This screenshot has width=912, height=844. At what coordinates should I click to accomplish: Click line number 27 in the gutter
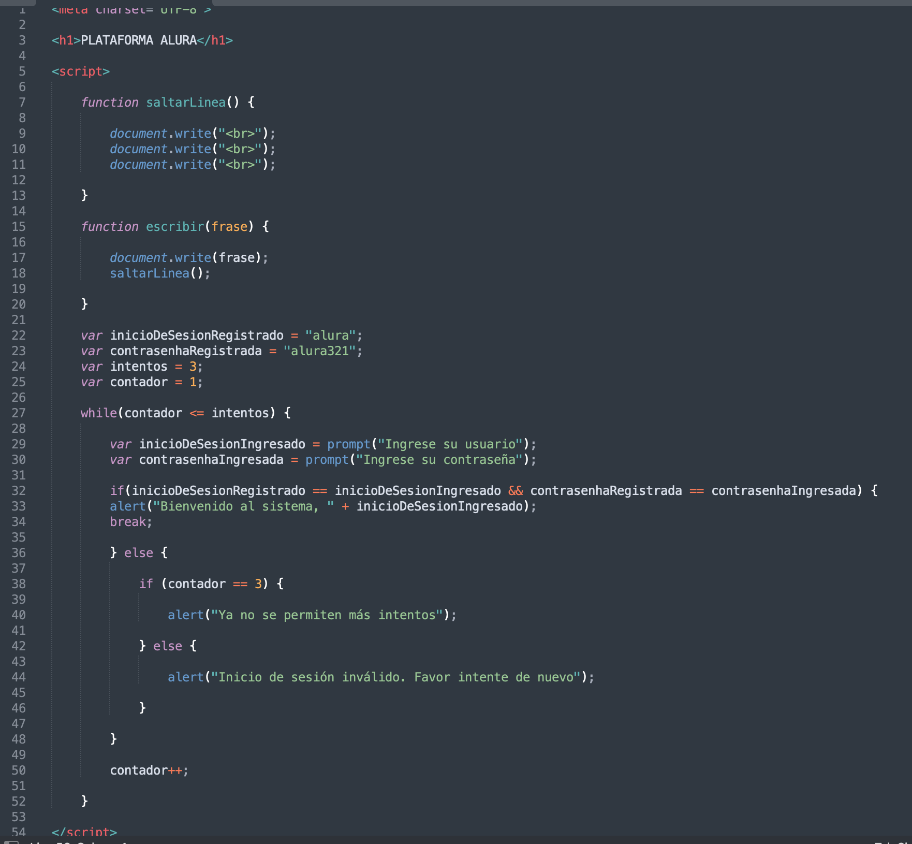19,413
